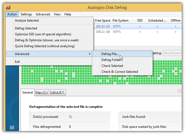Choose Analyze Selected from Action menu
This screenshot has width=185, height=134.
(49, 20)
